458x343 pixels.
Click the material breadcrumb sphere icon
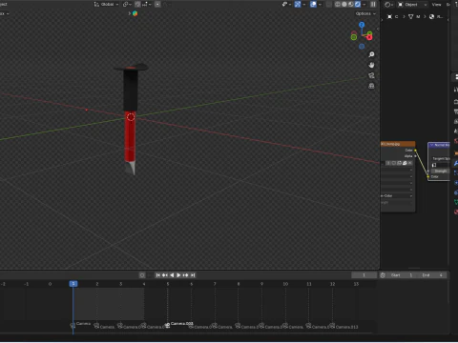pos(431,16)
